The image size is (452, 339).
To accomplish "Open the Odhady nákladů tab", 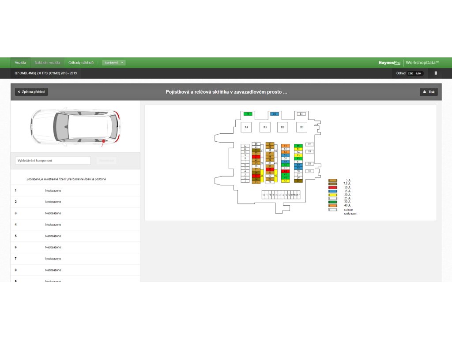I will pos(81,63).
